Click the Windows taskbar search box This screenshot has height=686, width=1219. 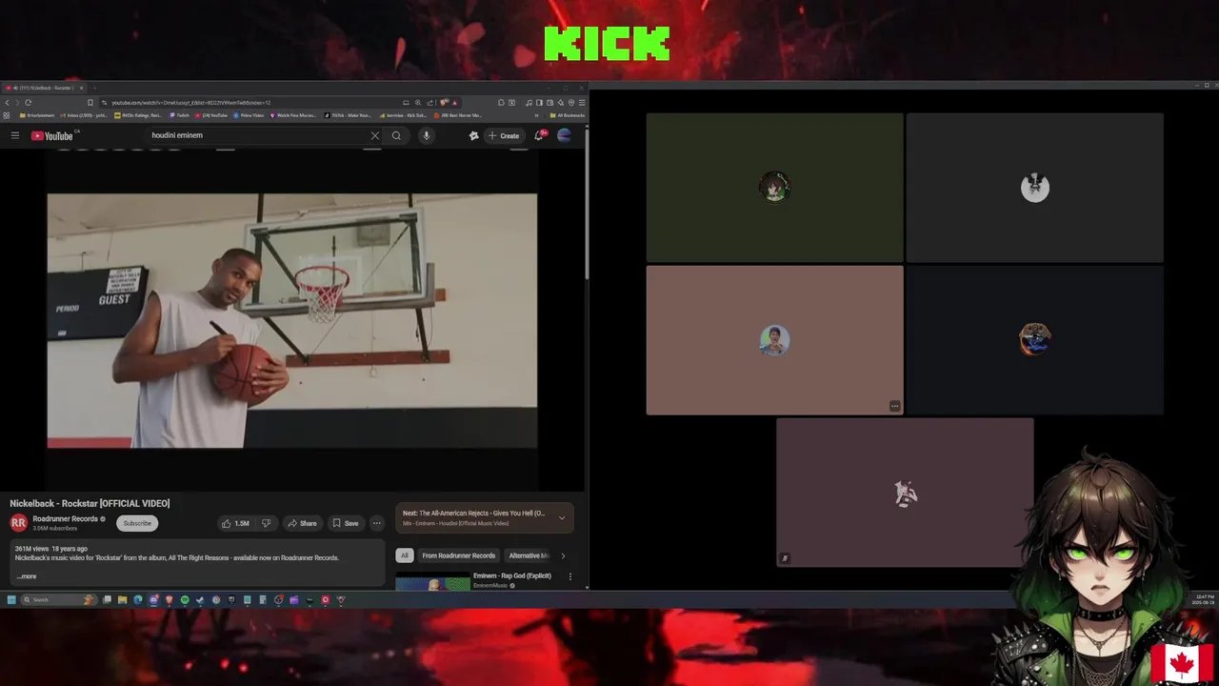(x=59, y=599)
